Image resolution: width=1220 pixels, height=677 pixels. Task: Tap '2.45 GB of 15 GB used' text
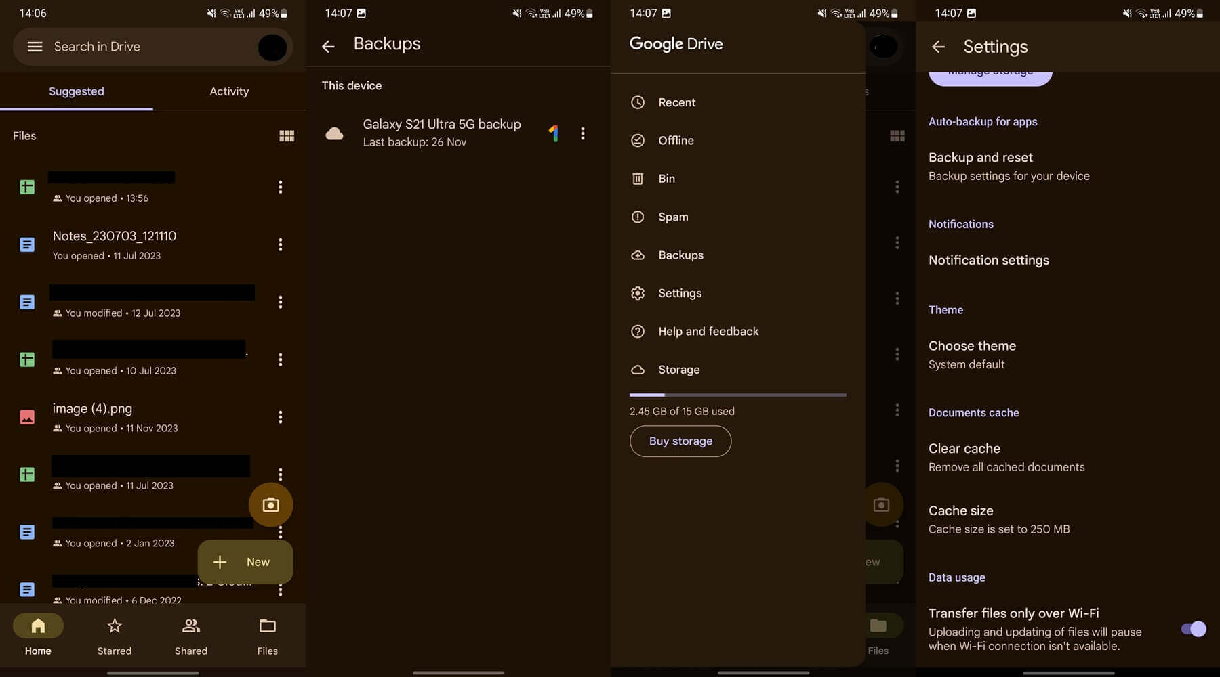pyautogui.click(x=682, y=411)
